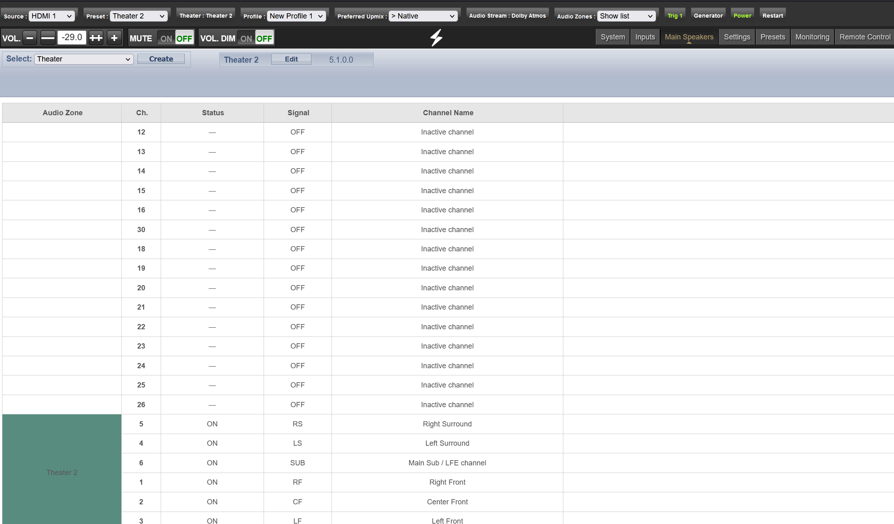Click OFF signal in channel 20 row

point(298,288)
